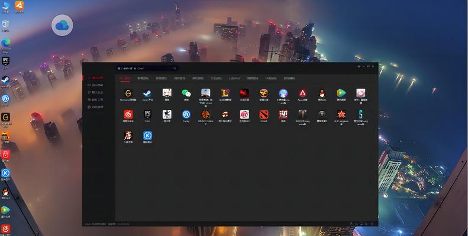Viewport: 468px width, 236px height.
Task: Launch the Forza Horizon car thumbnail icon
Action: click(206, 93)
